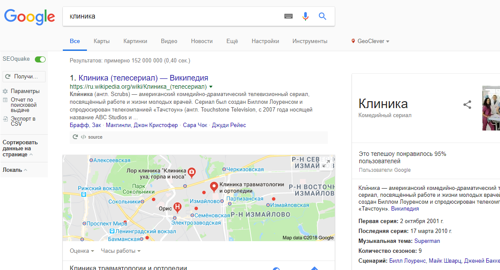
Task: Click the Орис hospital map marker
Action: coord(176,208)
